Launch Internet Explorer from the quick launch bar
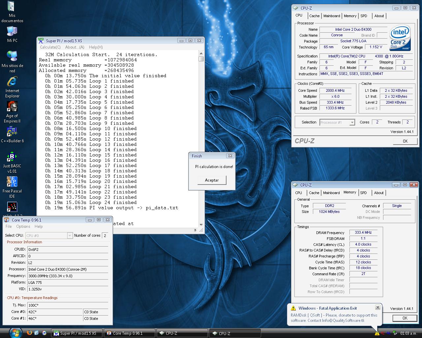The image size is (422, 338). (37, 333)
